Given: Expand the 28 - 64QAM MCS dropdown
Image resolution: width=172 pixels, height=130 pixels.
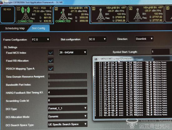Looking at the screenshot, I should coord(73,52).
